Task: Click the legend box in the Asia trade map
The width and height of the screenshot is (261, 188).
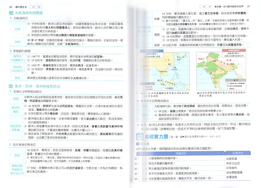Action: [147, 86]
